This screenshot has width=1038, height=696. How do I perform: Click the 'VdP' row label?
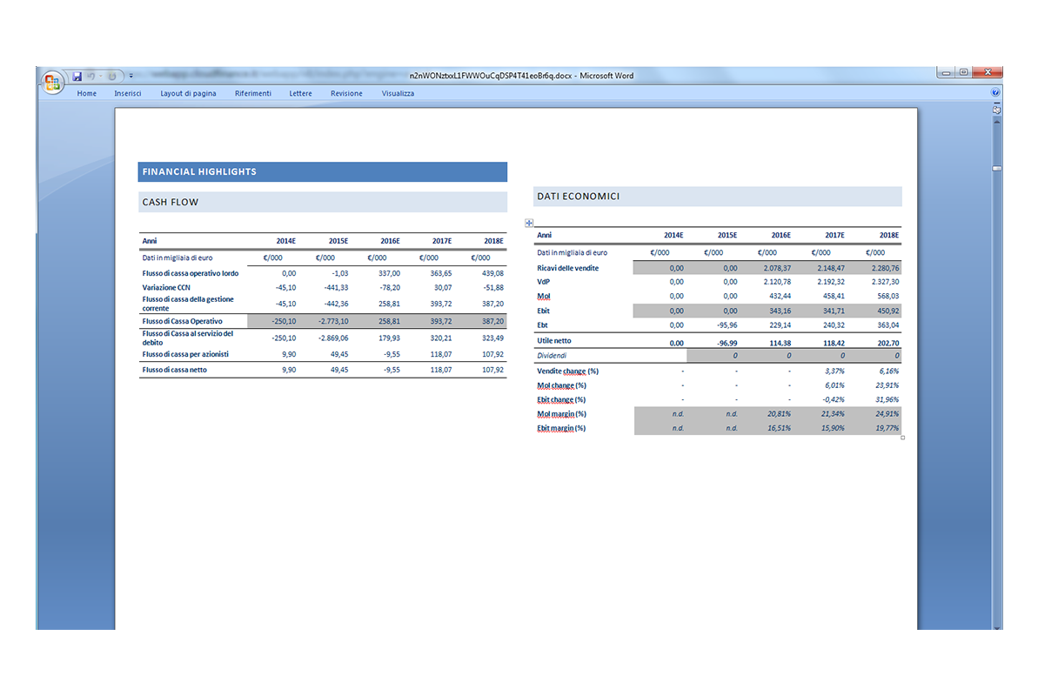543,282
